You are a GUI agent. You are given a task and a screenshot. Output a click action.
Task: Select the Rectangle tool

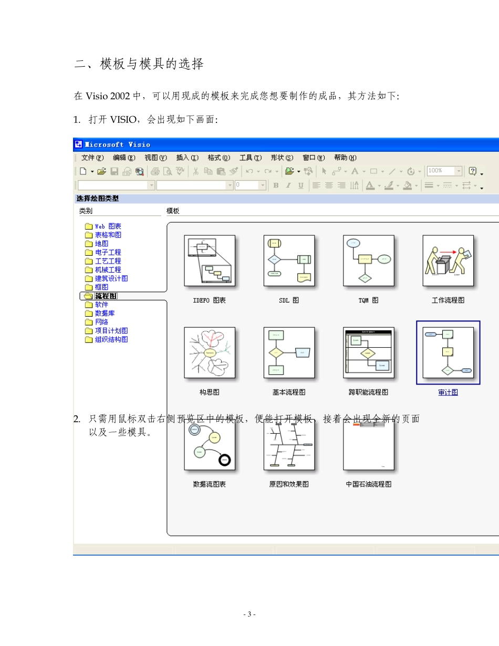click(373, 171)
